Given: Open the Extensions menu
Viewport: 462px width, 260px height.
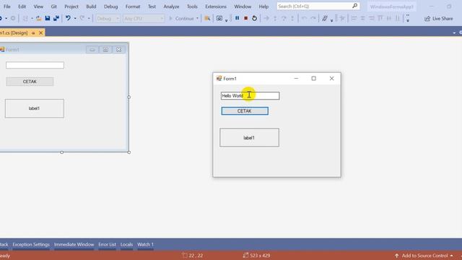Looking at the screenshot, I should [x=216, y=6].
